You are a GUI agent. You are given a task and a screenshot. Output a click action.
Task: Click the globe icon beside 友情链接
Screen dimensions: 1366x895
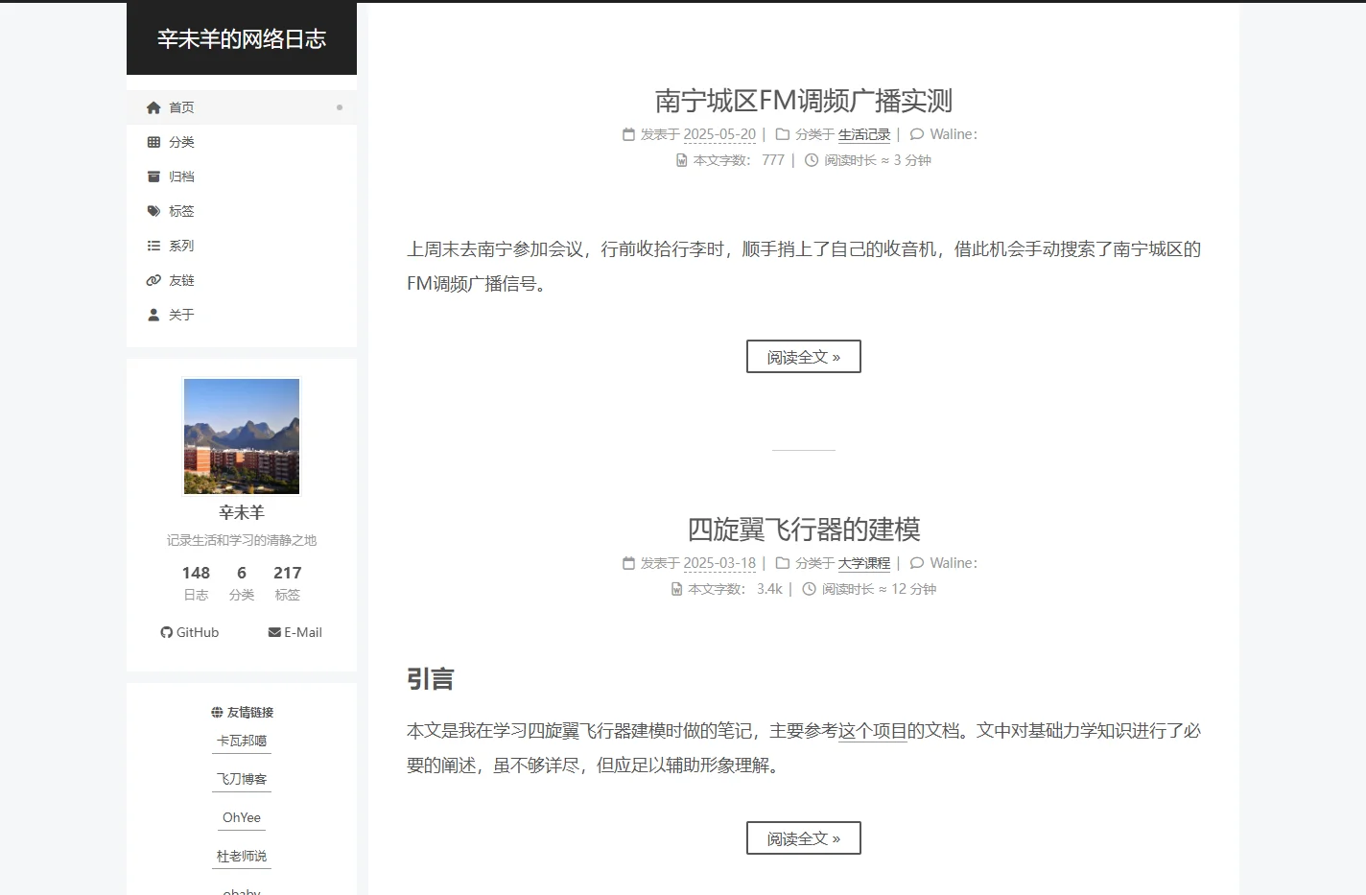click(217, 712)
